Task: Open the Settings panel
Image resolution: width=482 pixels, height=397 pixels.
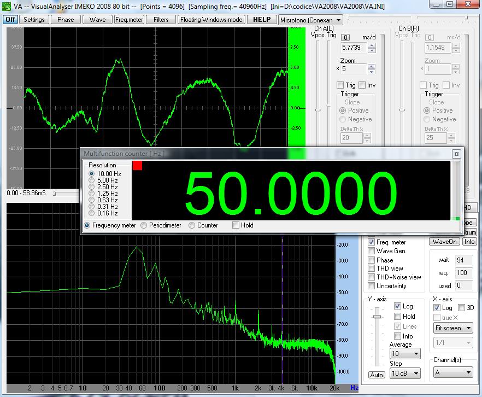Action: (34, 19)
